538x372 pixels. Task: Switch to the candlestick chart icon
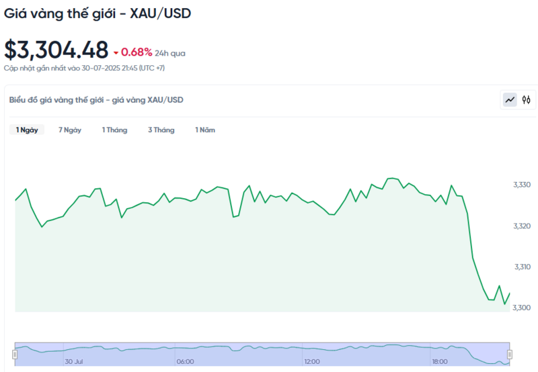(527, 100)
